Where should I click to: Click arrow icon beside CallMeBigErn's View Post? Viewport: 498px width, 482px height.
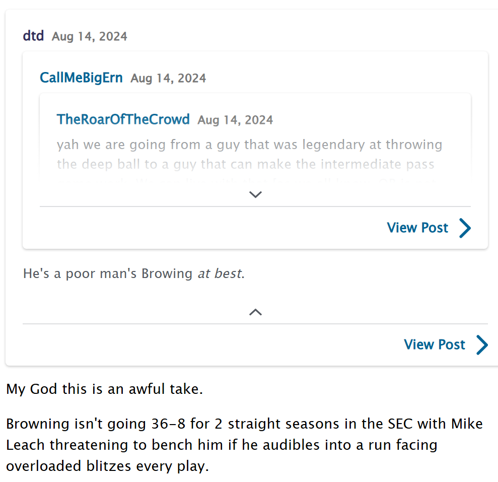pyautogui.click(x=465, y=228)
